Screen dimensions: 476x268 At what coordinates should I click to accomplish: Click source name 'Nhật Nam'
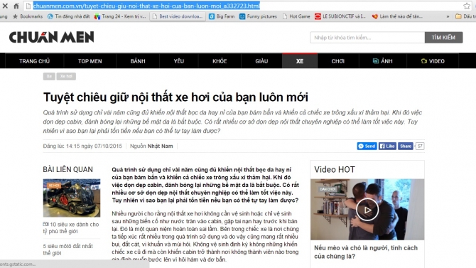click(x=160, y=146)
